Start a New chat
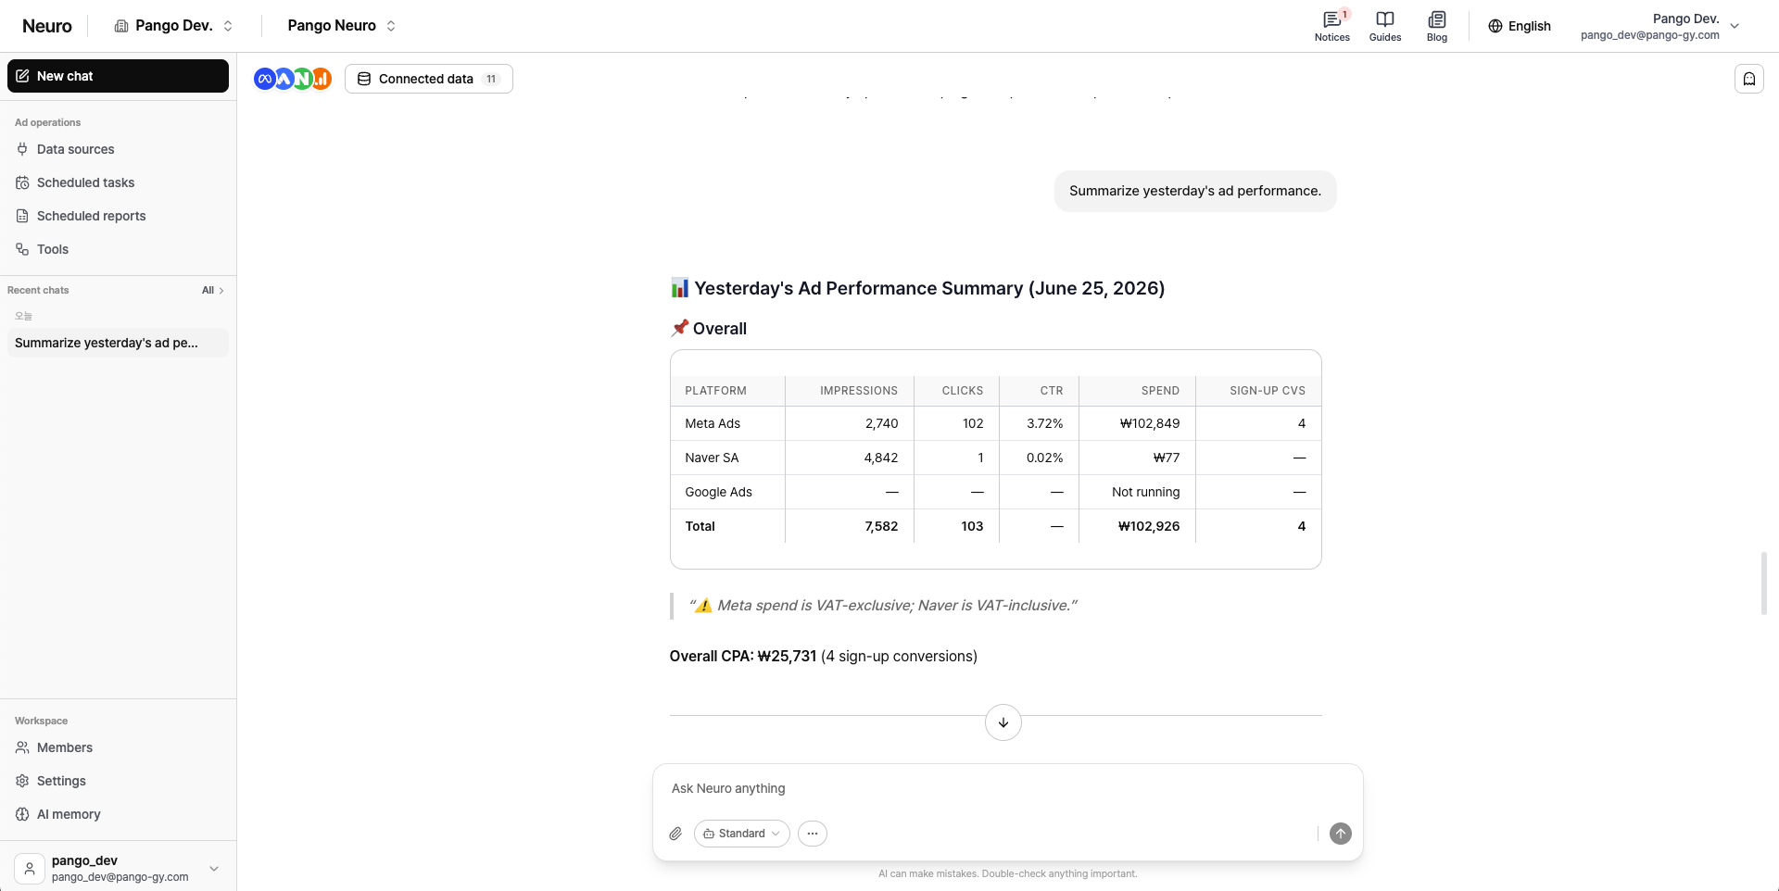The image size is (1779, 891). [118, 76]
